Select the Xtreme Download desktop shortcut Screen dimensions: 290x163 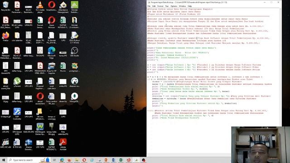click(x=29, y=144)
